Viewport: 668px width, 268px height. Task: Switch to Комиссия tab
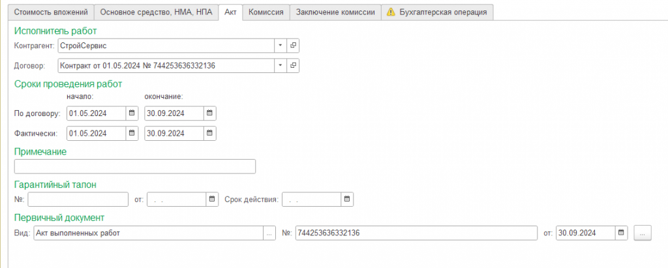click(266, 12)
